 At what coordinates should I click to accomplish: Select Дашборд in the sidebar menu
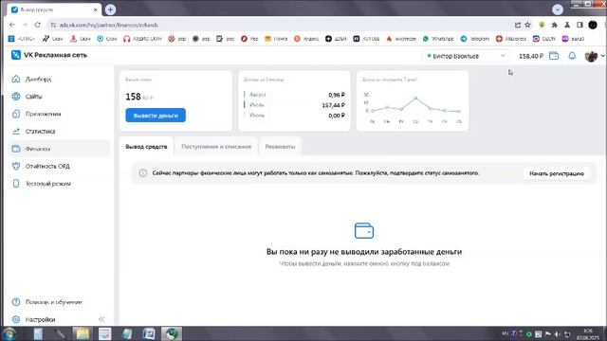click(59, 79)
